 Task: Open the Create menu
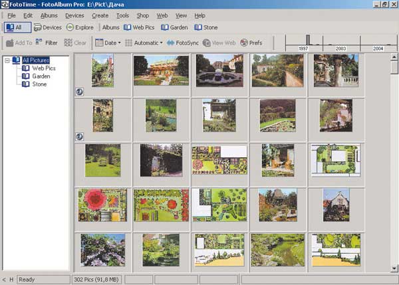(100, 15)
